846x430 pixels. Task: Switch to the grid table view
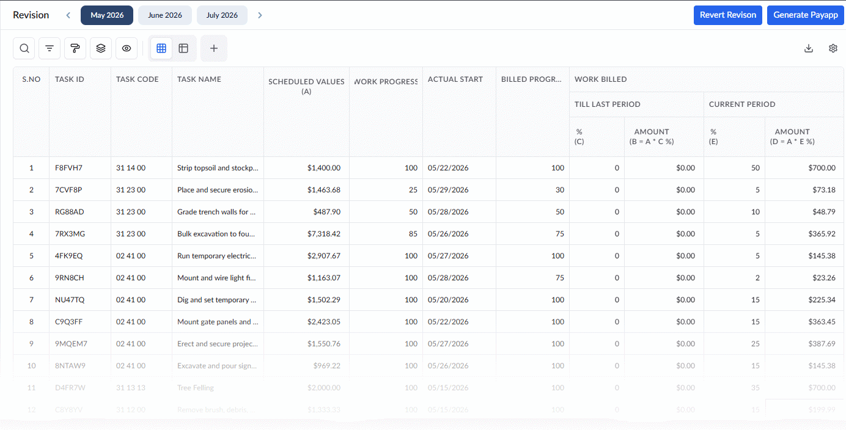(x=161, y=48)
